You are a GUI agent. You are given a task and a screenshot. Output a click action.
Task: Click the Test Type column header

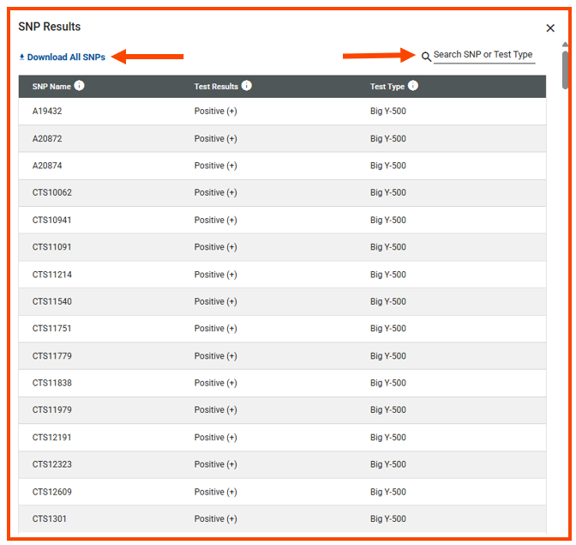pos(387,87)
